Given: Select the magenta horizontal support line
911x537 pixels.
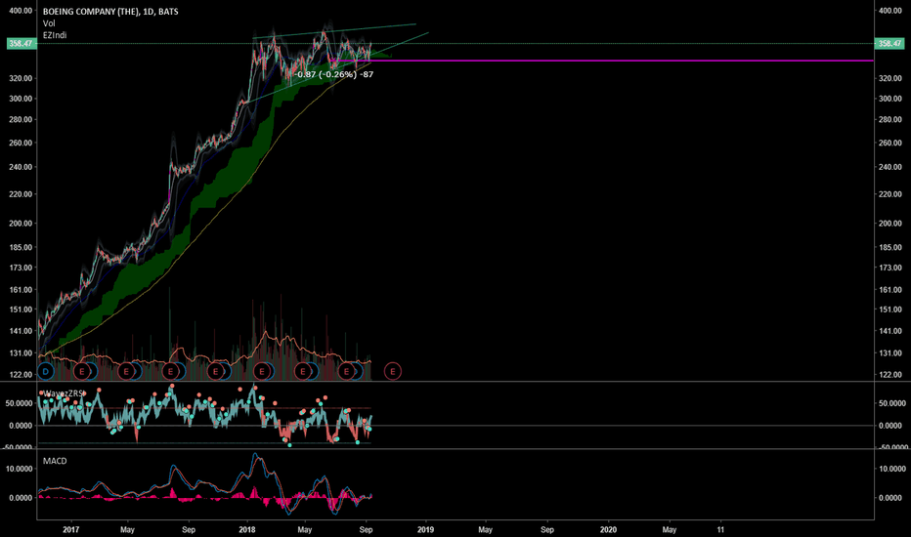Looking at the screenshot, I should [604, 61].
